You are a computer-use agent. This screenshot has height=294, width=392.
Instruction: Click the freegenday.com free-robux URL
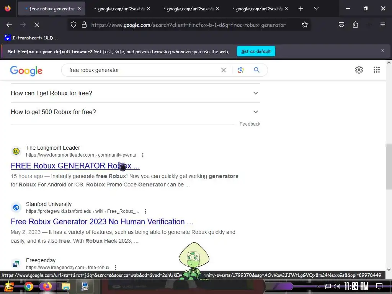click(x=67, y=268)
